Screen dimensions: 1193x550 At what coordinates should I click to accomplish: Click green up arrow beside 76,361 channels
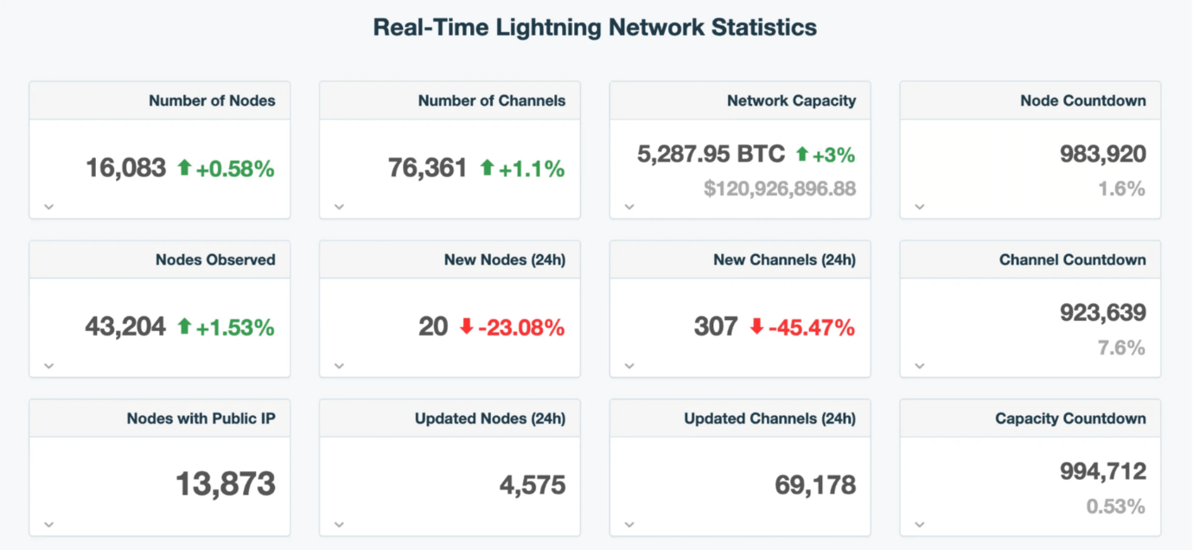[487, 168]
